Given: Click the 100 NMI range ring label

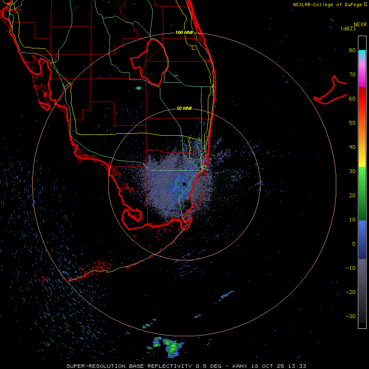Looking at the screenshot, I should tap(184, 32).
